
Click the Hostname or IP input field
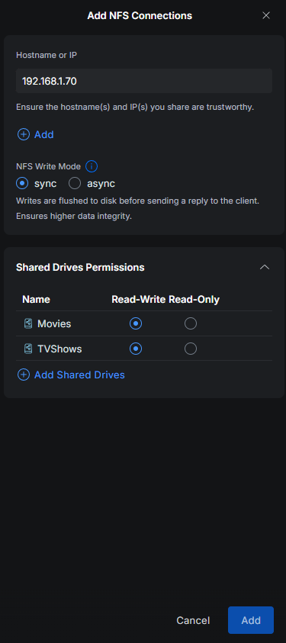click(144, 81)
